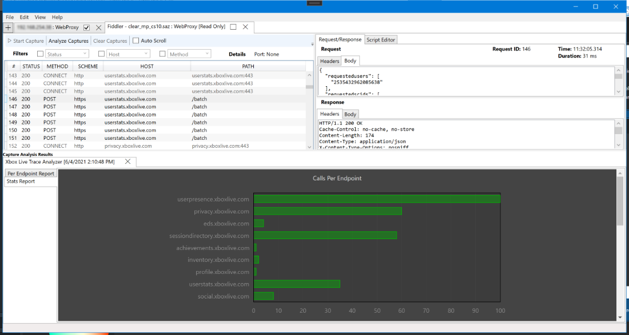
Task: Sort by METHOD column header
Action: (57, 66)
